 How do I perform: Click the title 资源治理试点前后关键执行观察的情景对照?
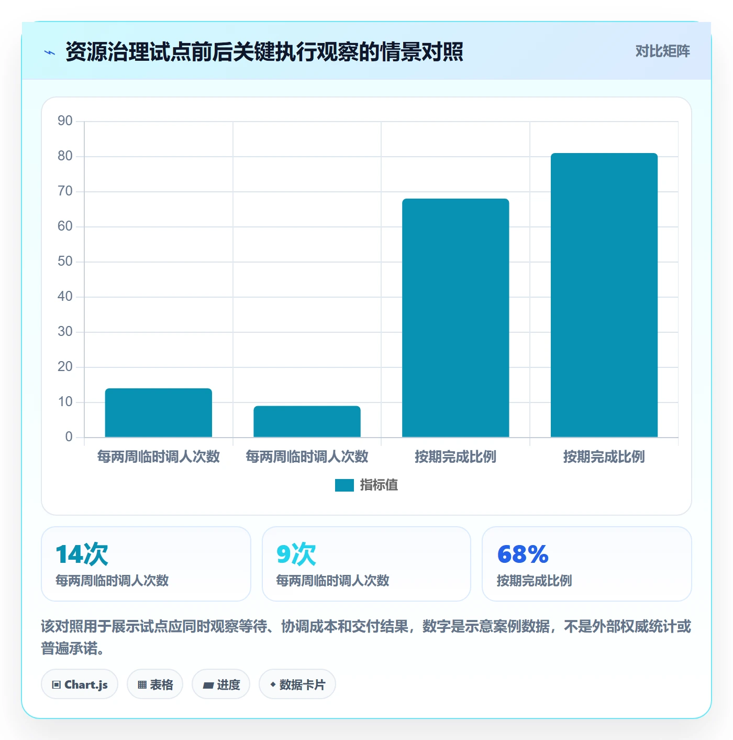tap(264, 52)
